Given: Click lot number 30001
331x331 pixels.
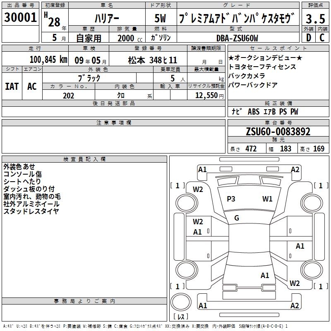Looking at the screenshot, I should point(20,17).
